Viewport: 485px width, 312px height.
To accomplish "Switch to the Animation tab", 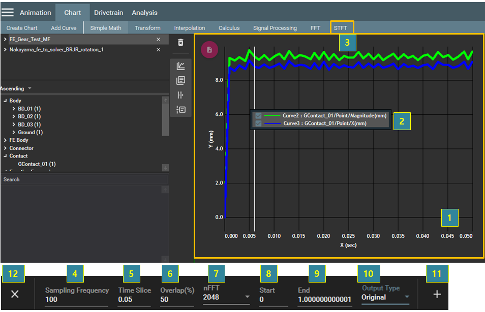I will tap(35, 13).
